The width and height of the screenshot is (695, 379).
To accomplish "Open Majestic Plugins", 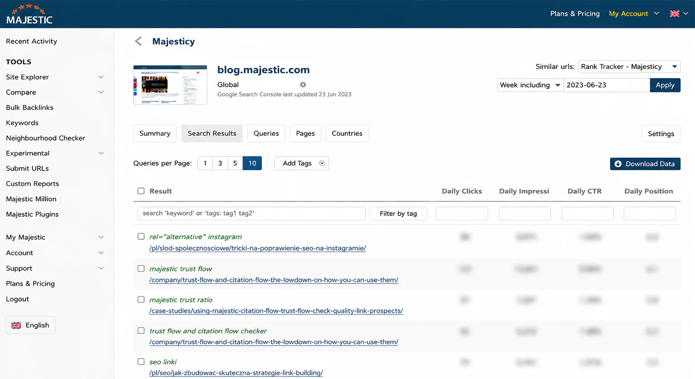I will point(32,214).
